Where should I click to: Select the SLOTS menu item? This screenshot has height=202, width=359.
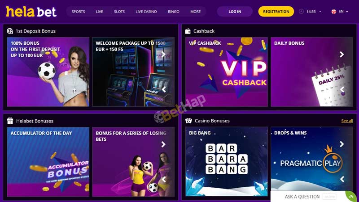point(119,12)
